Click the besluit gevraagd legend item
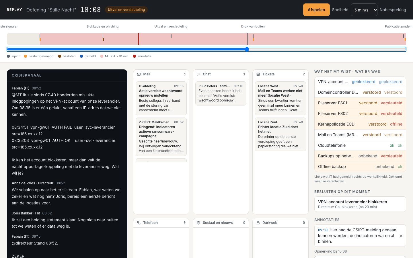The width and height of the screenshot is (413, 258). pos(39,56)
